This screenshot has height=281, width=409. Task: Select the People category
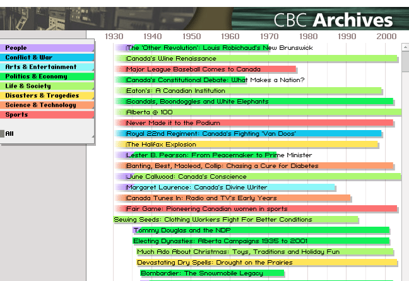(47, 48)
